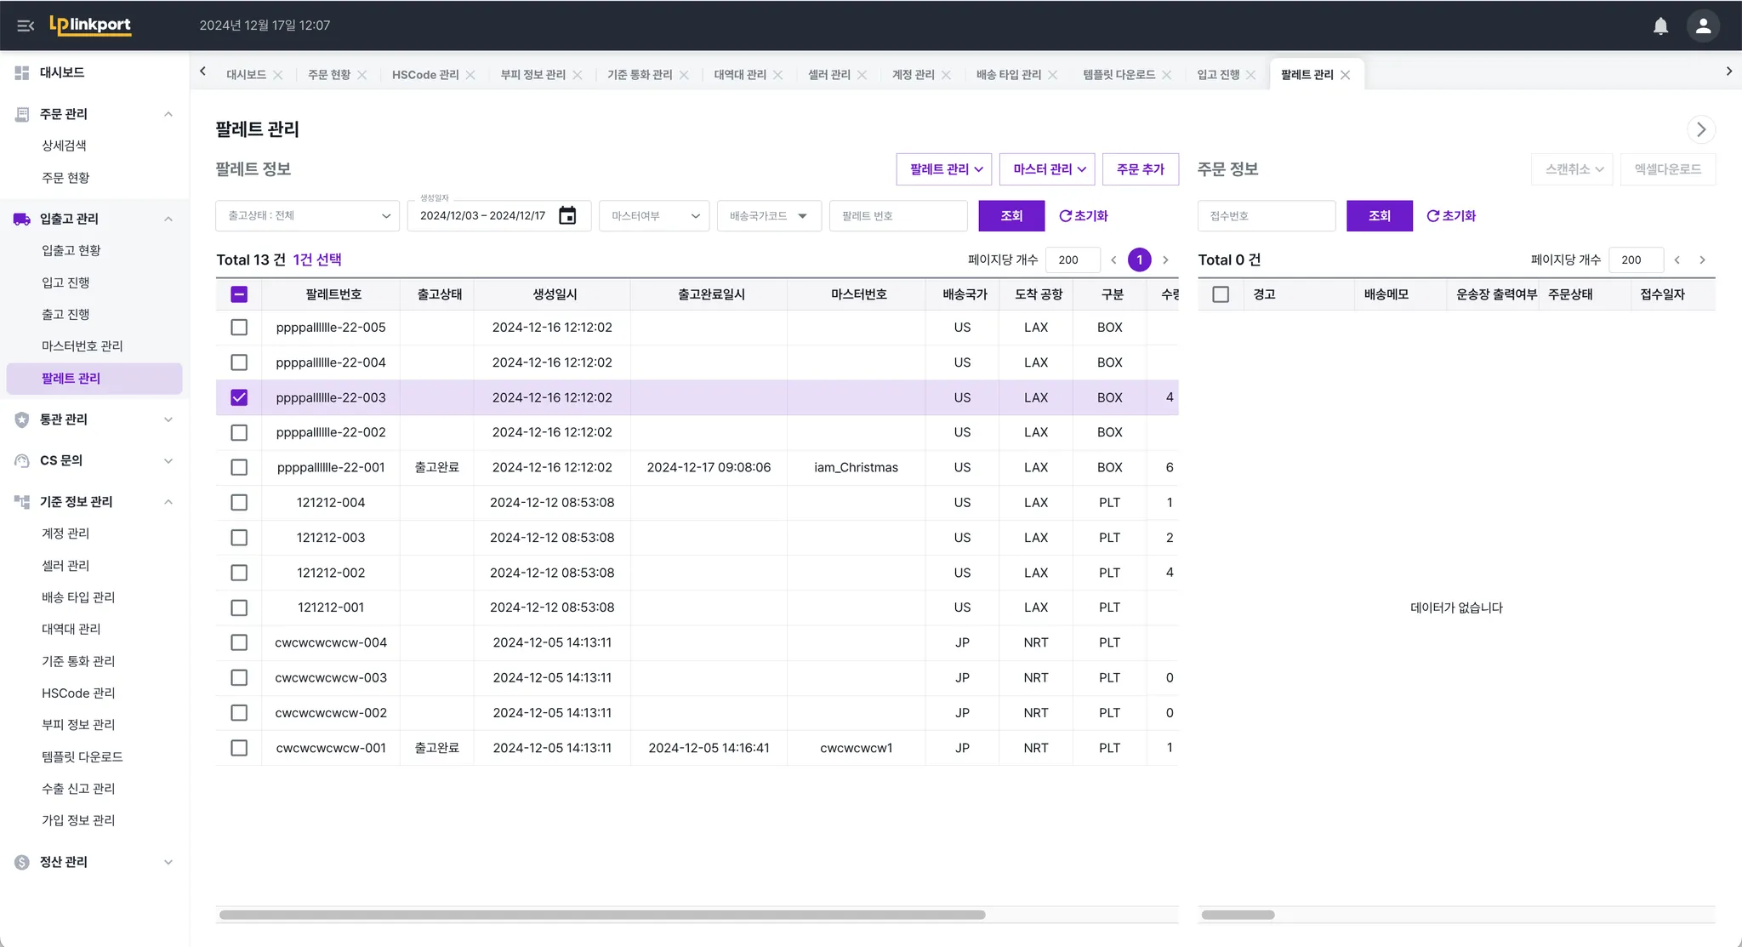Click the 입출고 관리 truck icon

[22, 219]
